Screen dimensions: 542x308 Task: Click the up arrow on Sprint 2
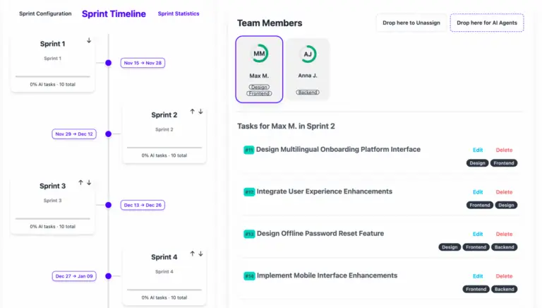193,112
